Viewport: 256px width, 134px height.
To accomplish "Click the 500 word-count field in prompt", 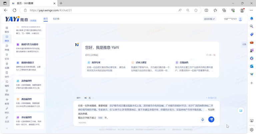I will (100, 118).
